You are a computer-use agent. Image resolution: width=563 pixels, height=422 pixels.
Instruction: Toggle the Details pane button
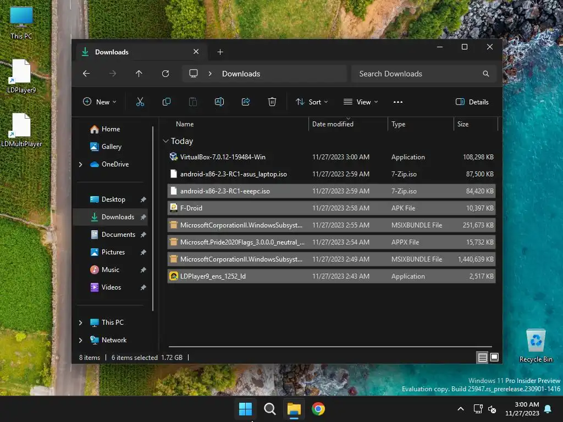point(472,102)
